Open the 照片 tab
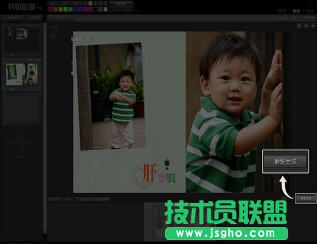This screenshot has width=317, height=244. [282, 11]
